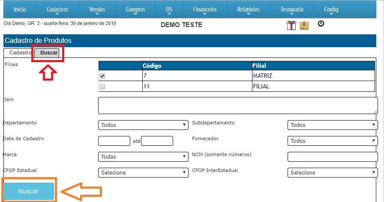Focus the NCM numbers input field
This screenshot has height=202, width=384.
pyautogui.click(x=332, y=157)
